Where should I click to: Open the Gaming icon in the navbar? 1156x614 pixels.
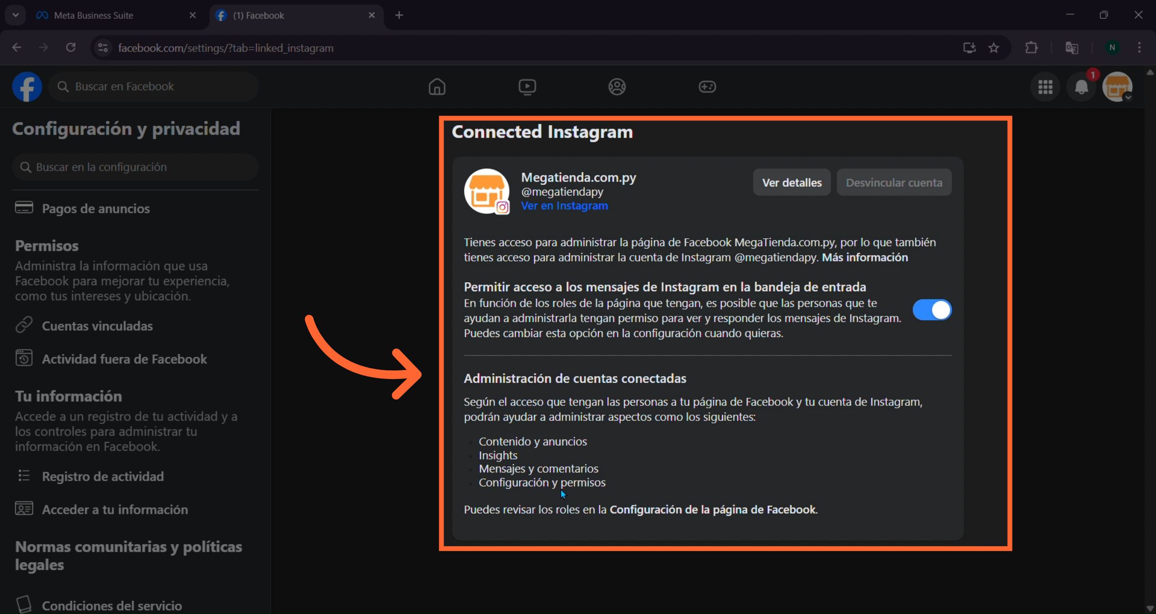pos(707,87)
